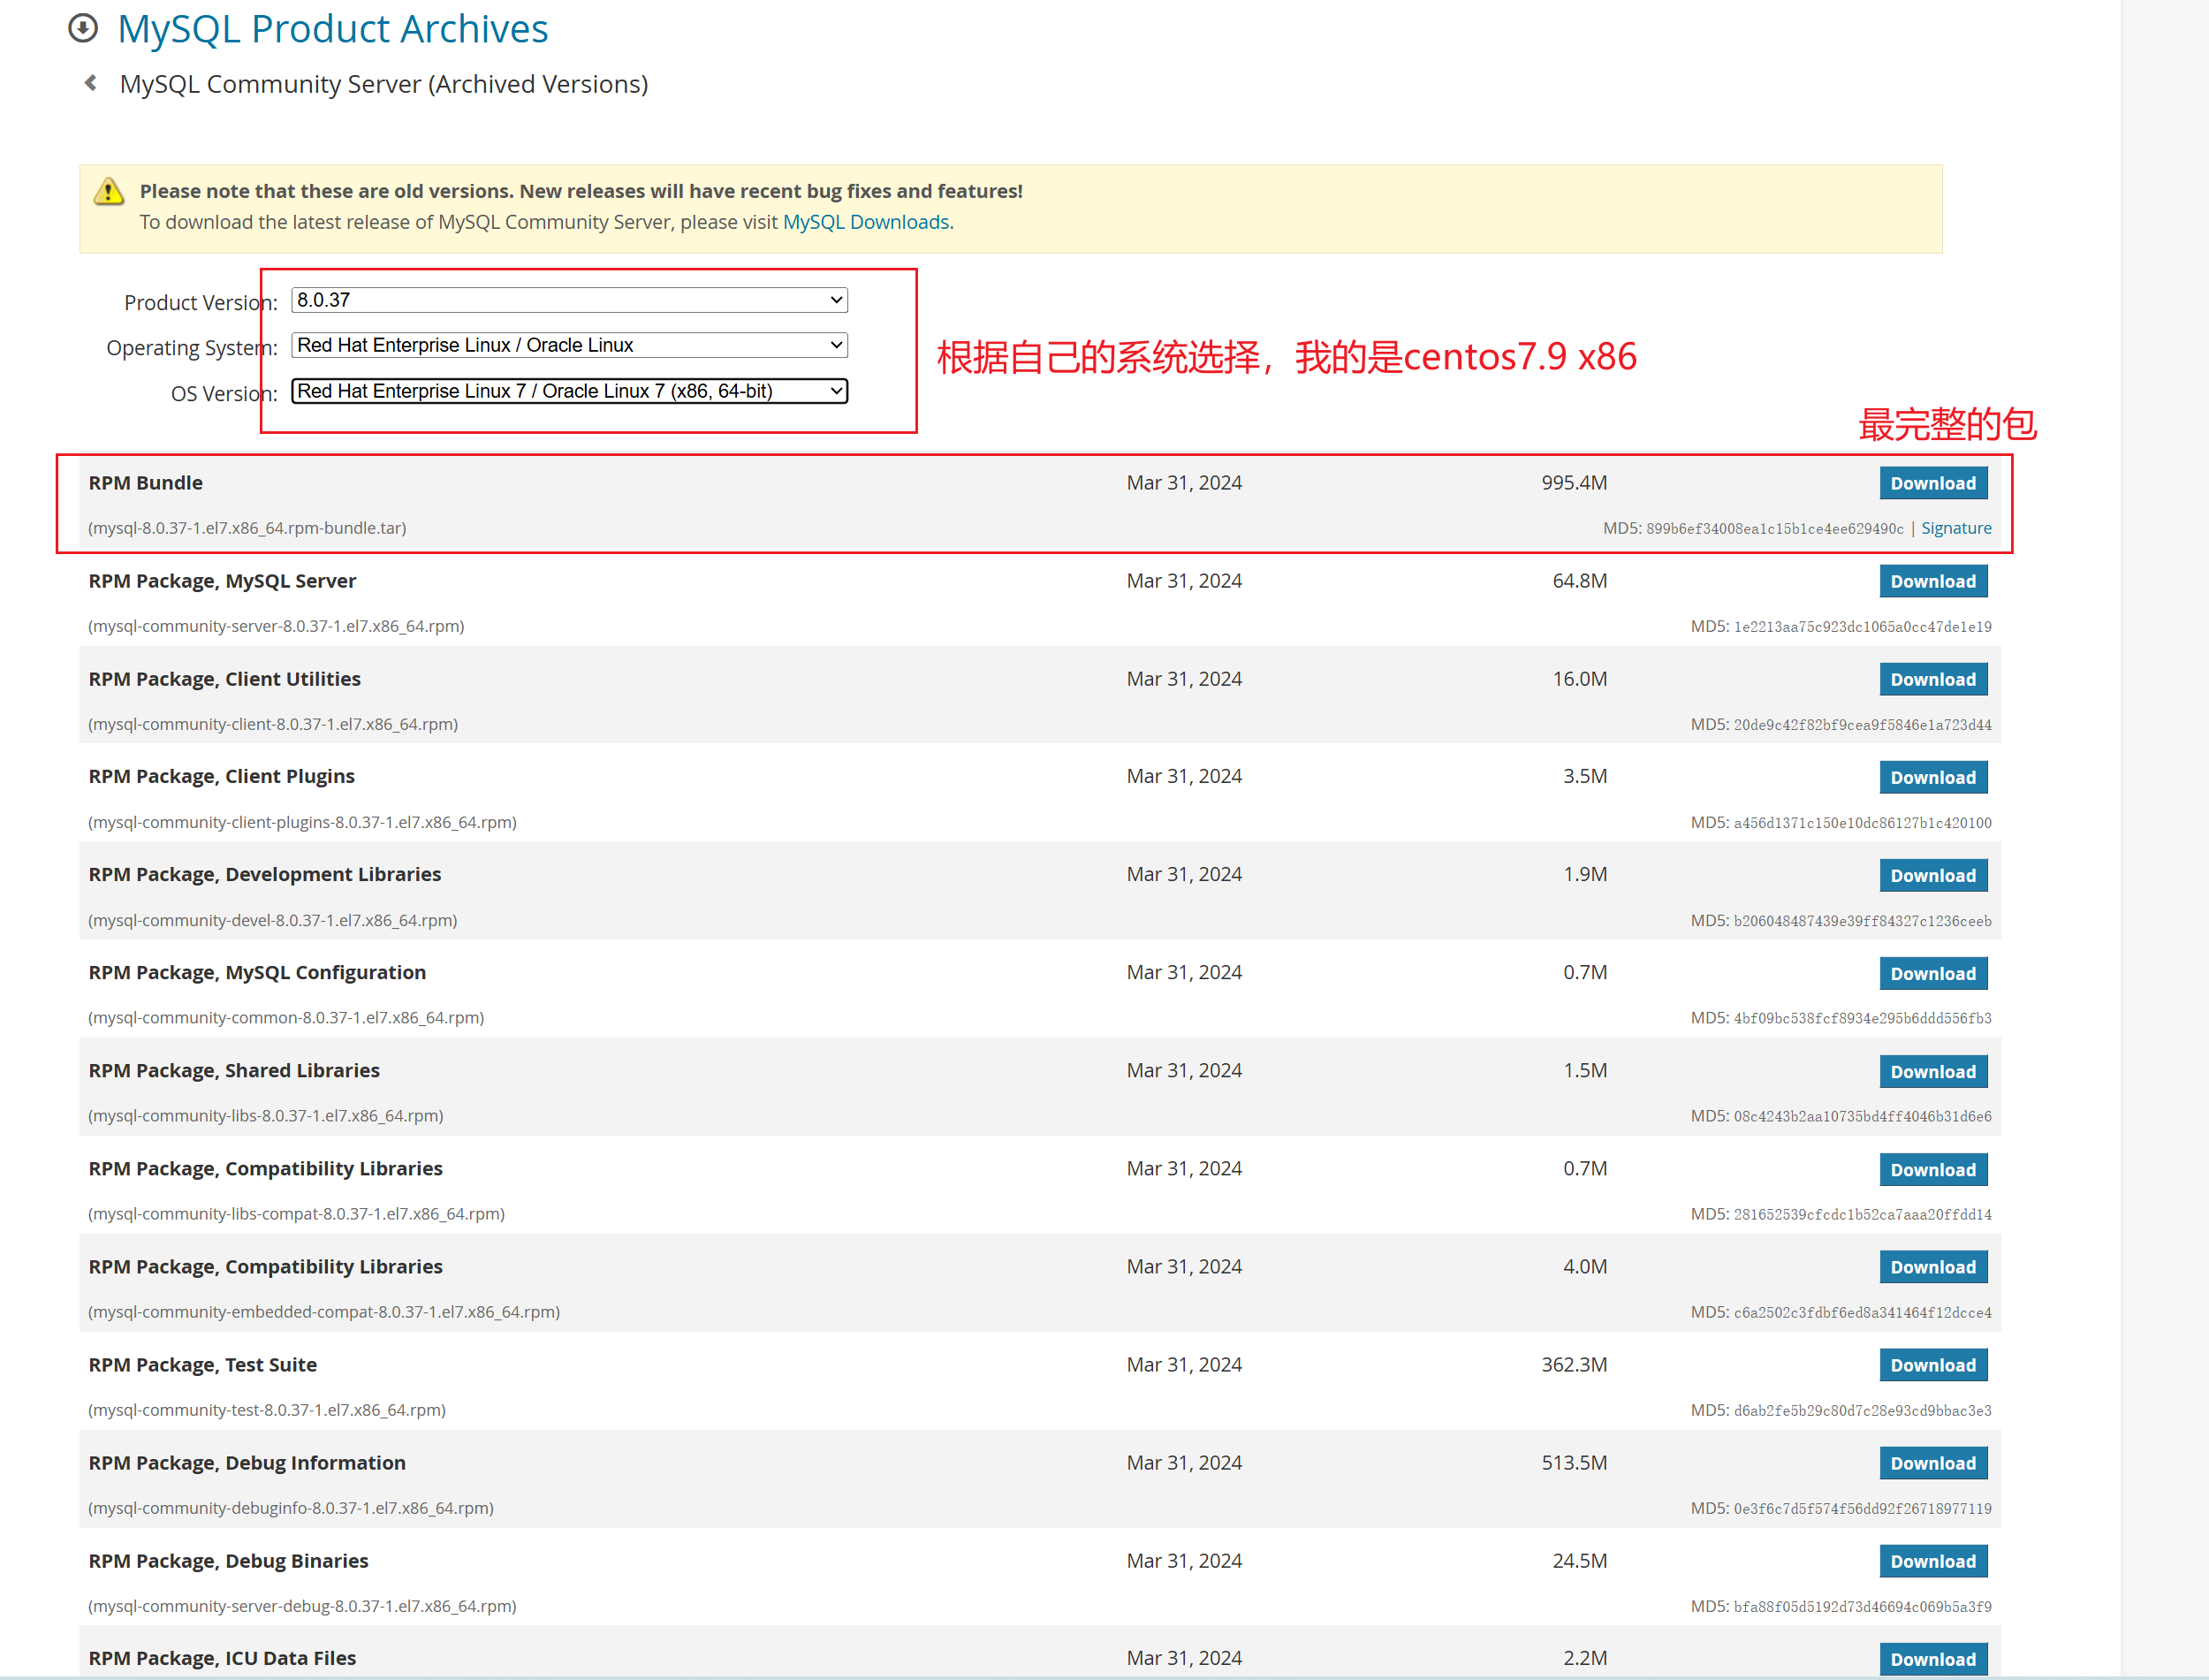Download the Debug Binaries package
Viewport: 2209px width, 1680px height.
point(1932,1561)
